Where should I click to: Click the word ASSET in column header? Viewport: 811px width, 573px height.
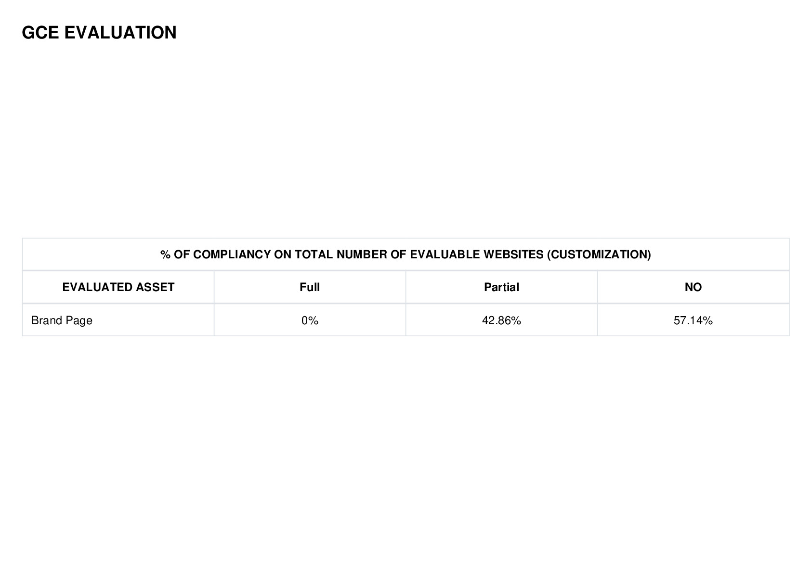[x=155, y=287]
